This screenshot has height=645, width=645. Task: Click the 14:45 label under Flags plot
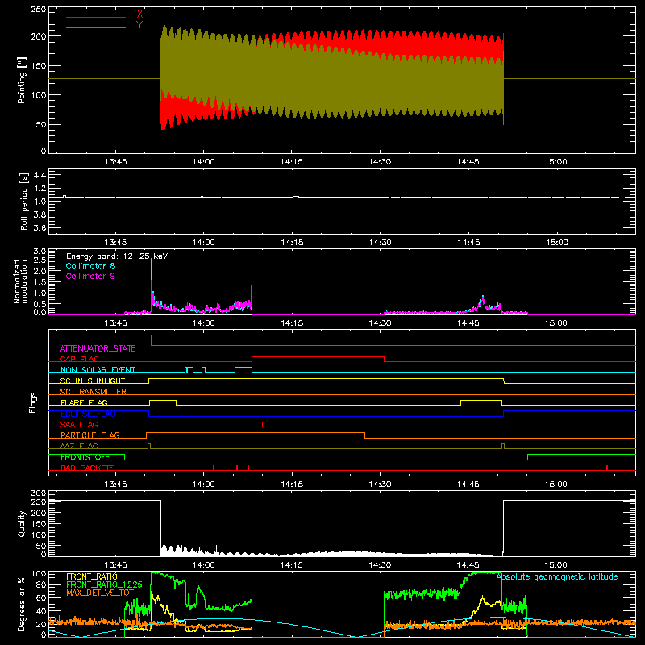click(468, 485)
